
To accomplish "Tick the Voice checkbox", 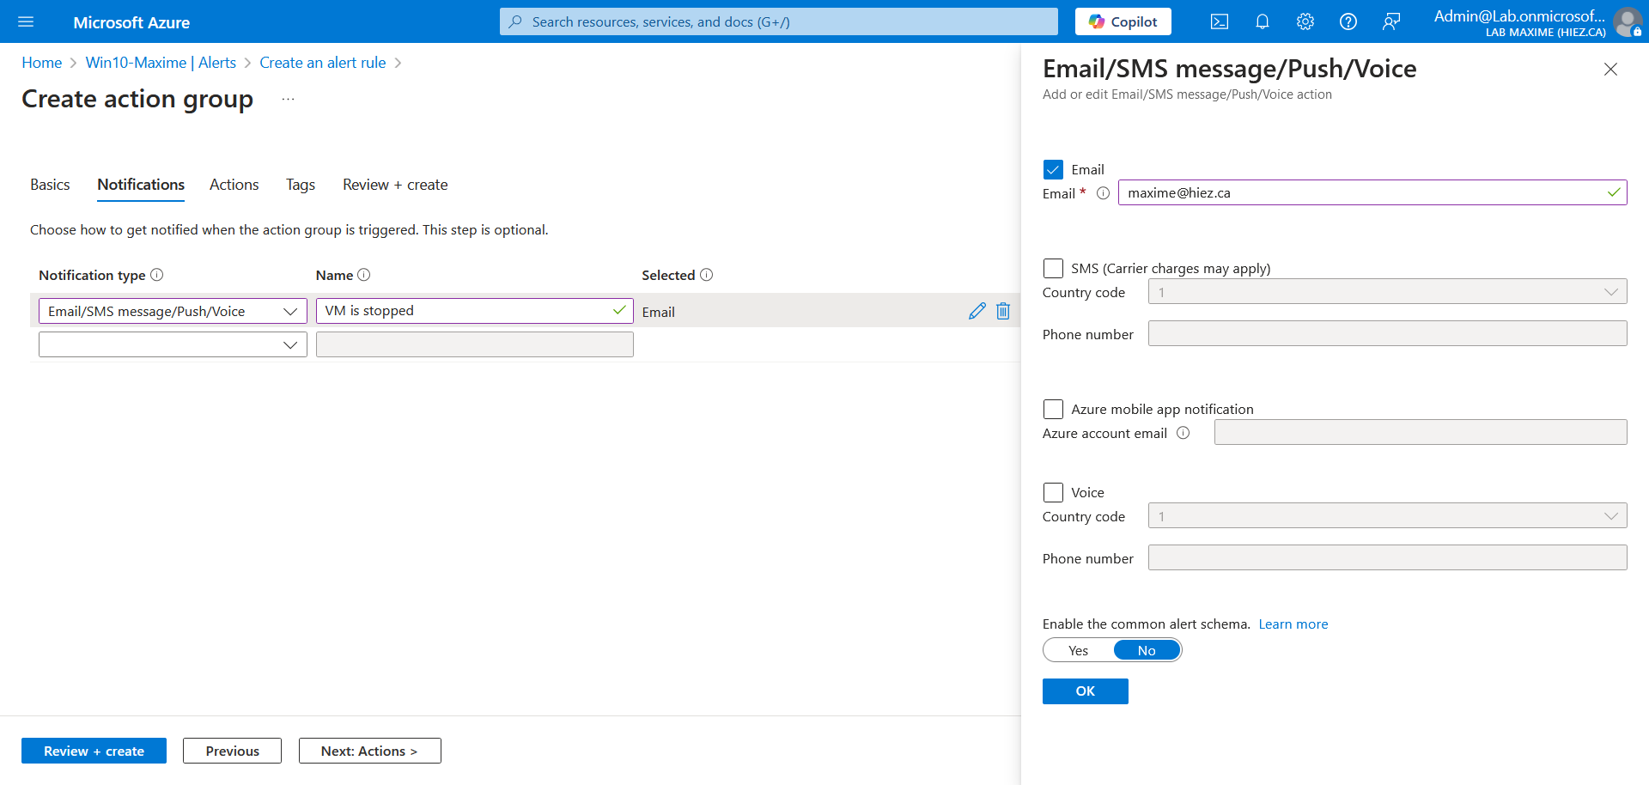I will coord(1053,492).
